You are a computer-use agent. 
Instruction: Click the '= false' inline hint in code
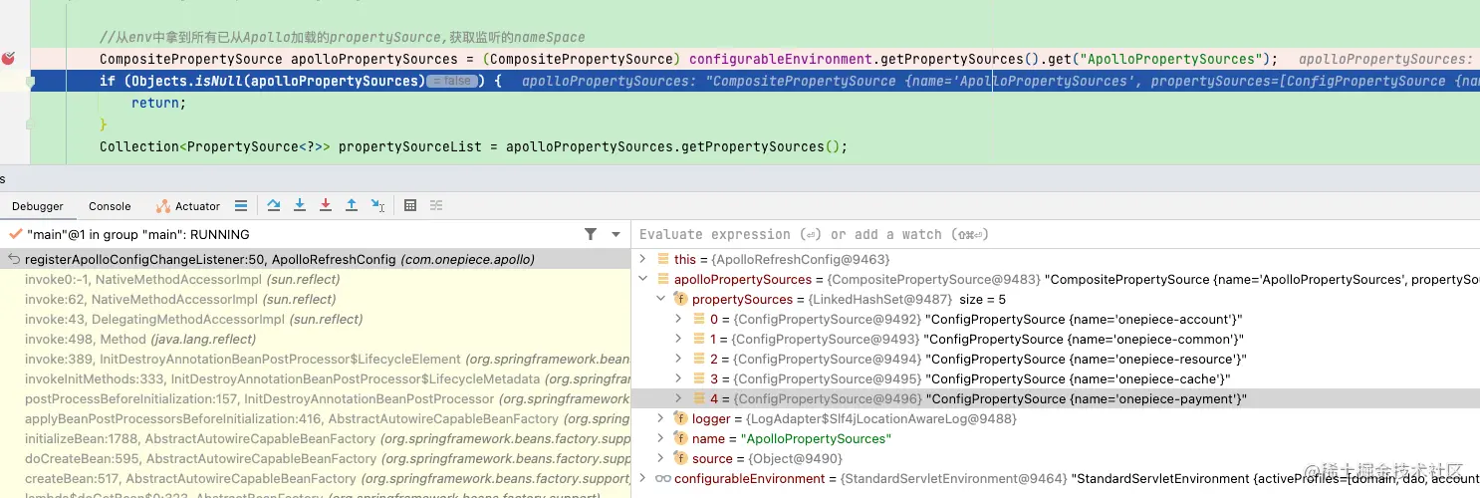click(450, 81)
